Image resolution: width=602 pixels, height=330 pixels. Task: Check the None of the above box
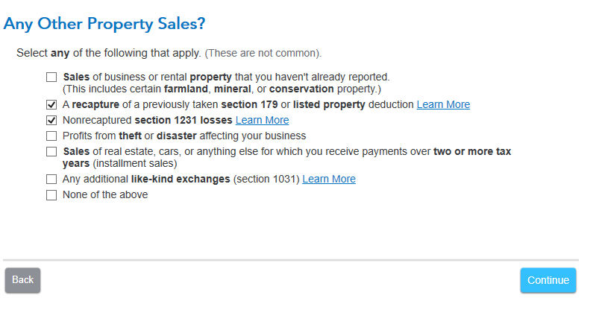51,195
